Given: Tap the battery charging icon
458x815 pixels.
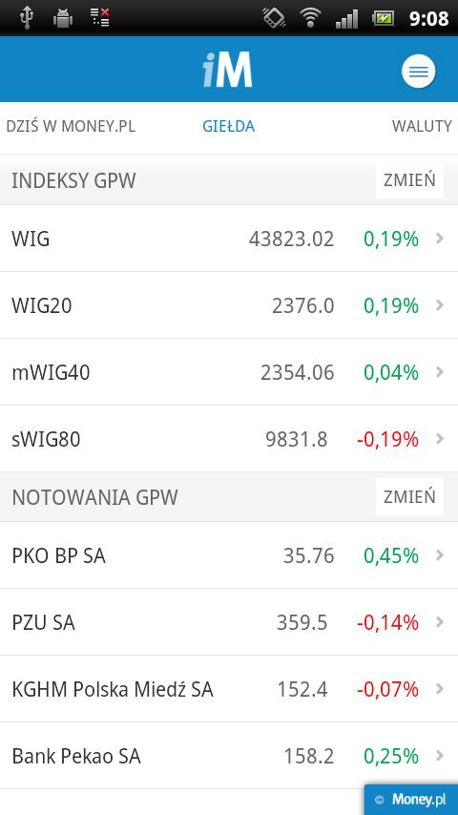Looking at the screenshot, I should click(384, 19).
